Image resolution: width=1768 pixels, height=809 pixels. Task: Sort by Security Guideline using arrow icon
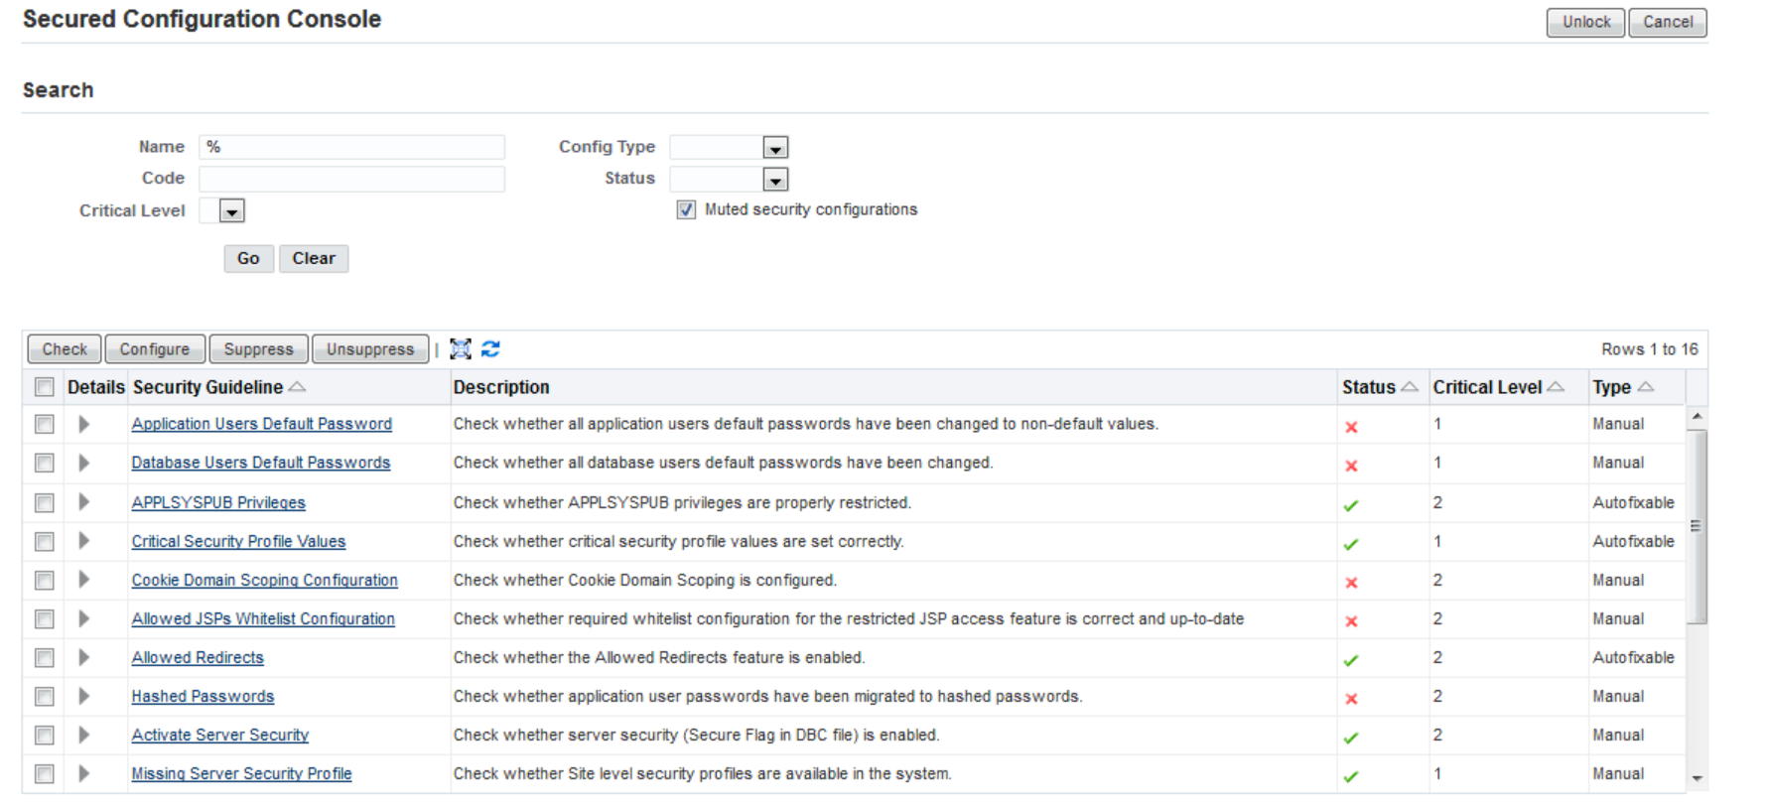click(297, 387)
